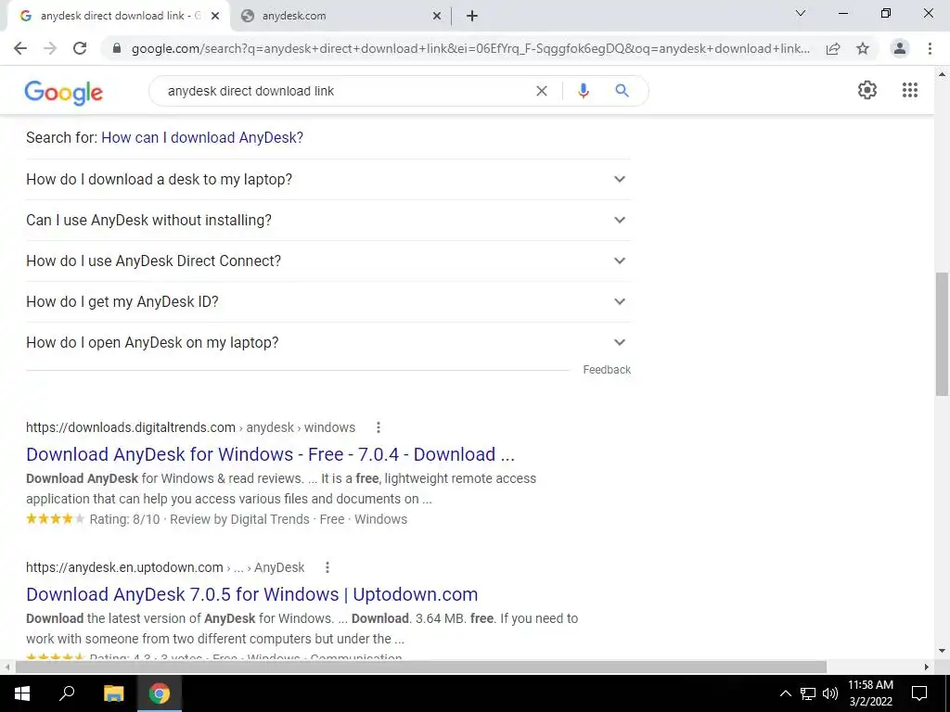
Task: Click the Chrome taskbar icon
Action: click(160, 693)
